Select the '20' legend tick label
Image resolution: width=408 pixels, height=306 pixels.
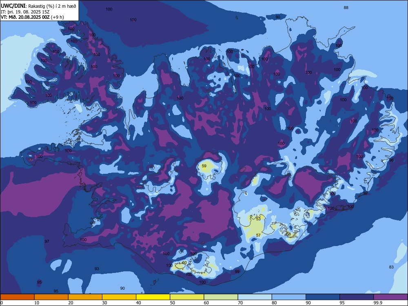[x=71, y=303]
